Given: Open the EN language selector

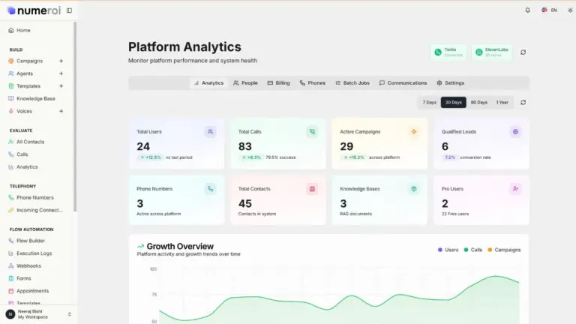Looking at the screenshot, I should [550, 10].
